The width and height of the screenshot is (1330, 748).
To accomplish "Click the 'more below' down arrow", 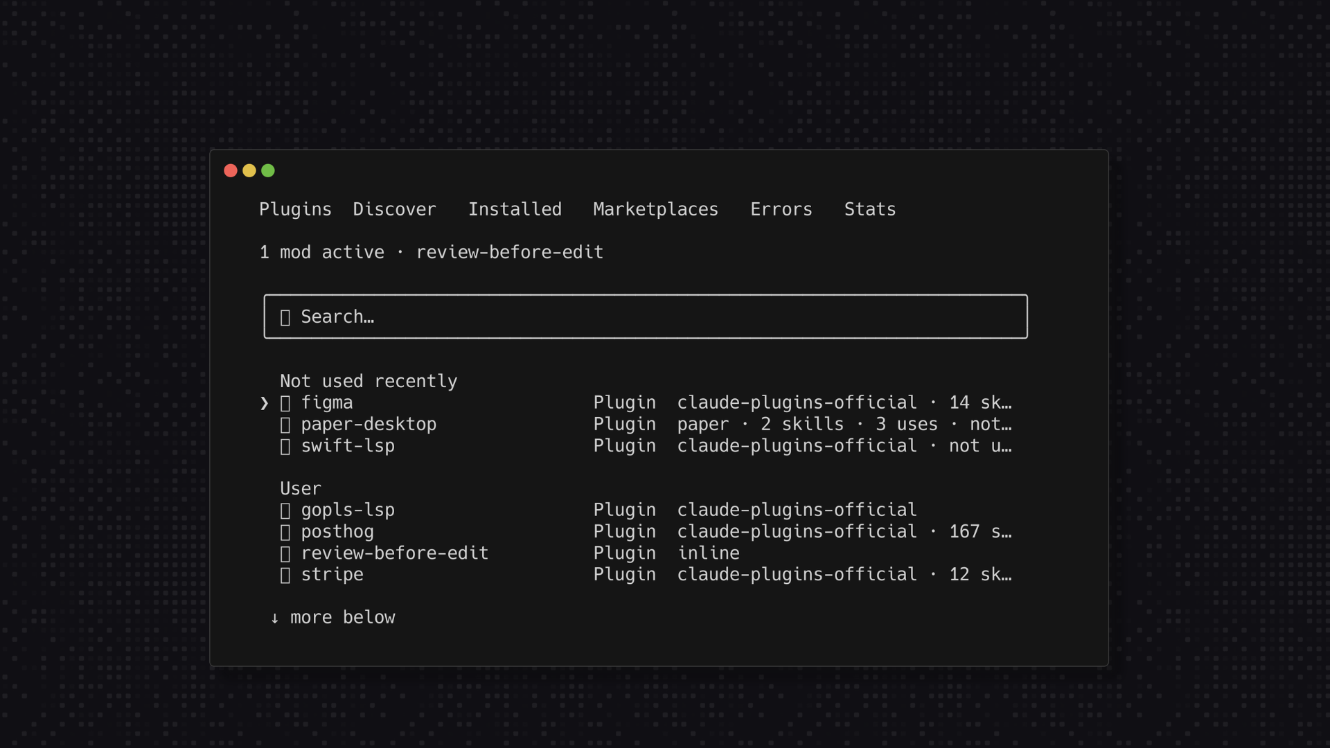I will pos(274,618).
